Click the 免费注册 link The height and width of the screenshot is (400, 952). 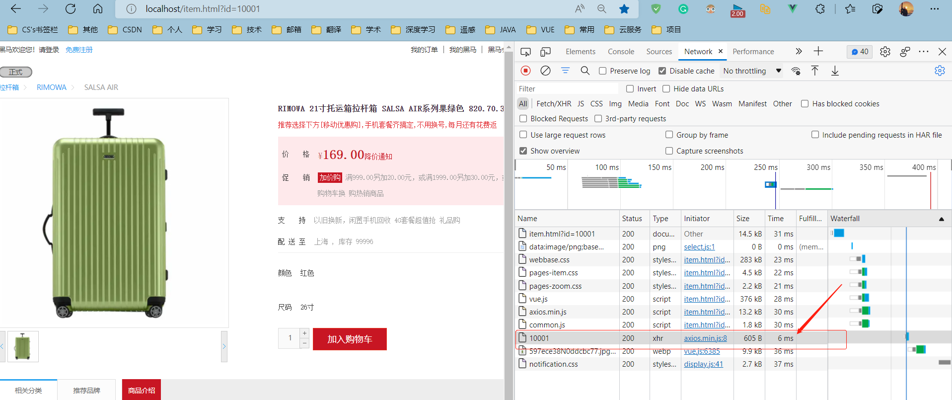coord(79,50)
